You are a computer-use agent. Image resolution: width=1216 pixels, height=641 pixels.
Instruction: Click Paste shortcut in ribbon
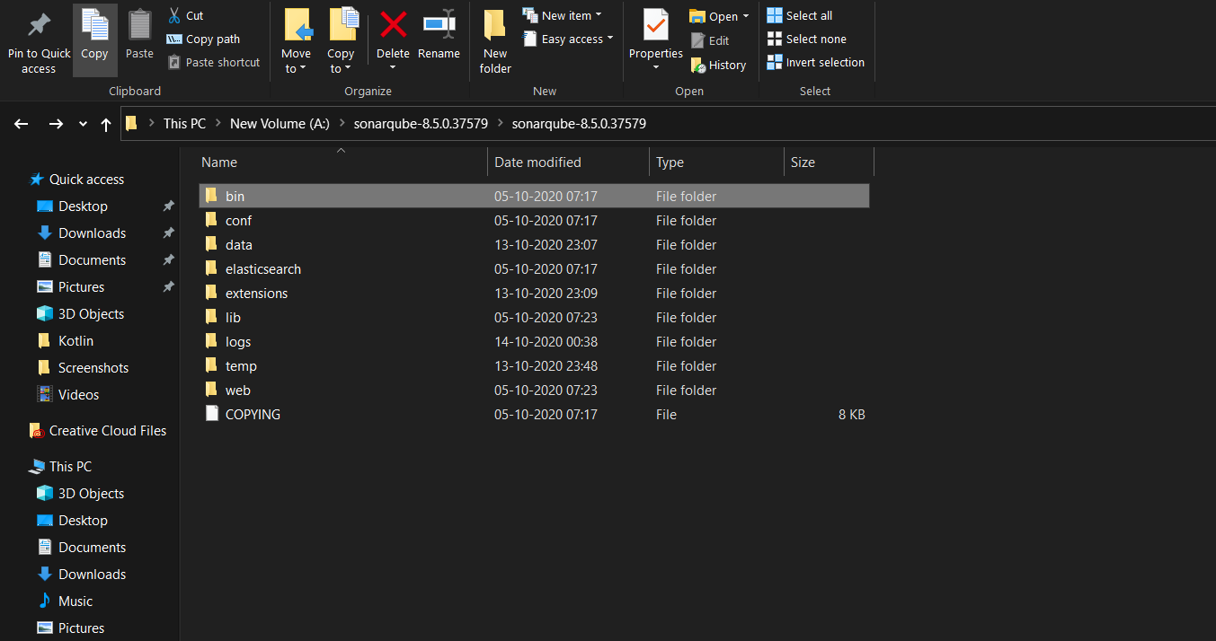click(x=214, y=62)
